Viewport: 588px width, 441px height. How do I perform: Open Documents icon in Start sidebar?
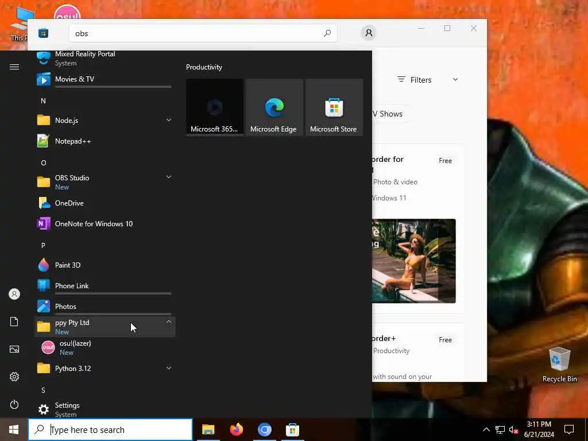pos(14,322)
